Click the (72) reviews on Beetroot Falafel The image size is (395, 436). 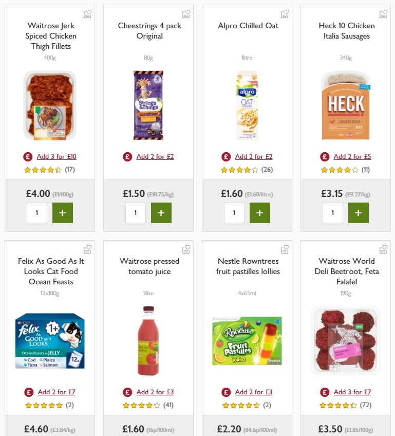(366, 405)
